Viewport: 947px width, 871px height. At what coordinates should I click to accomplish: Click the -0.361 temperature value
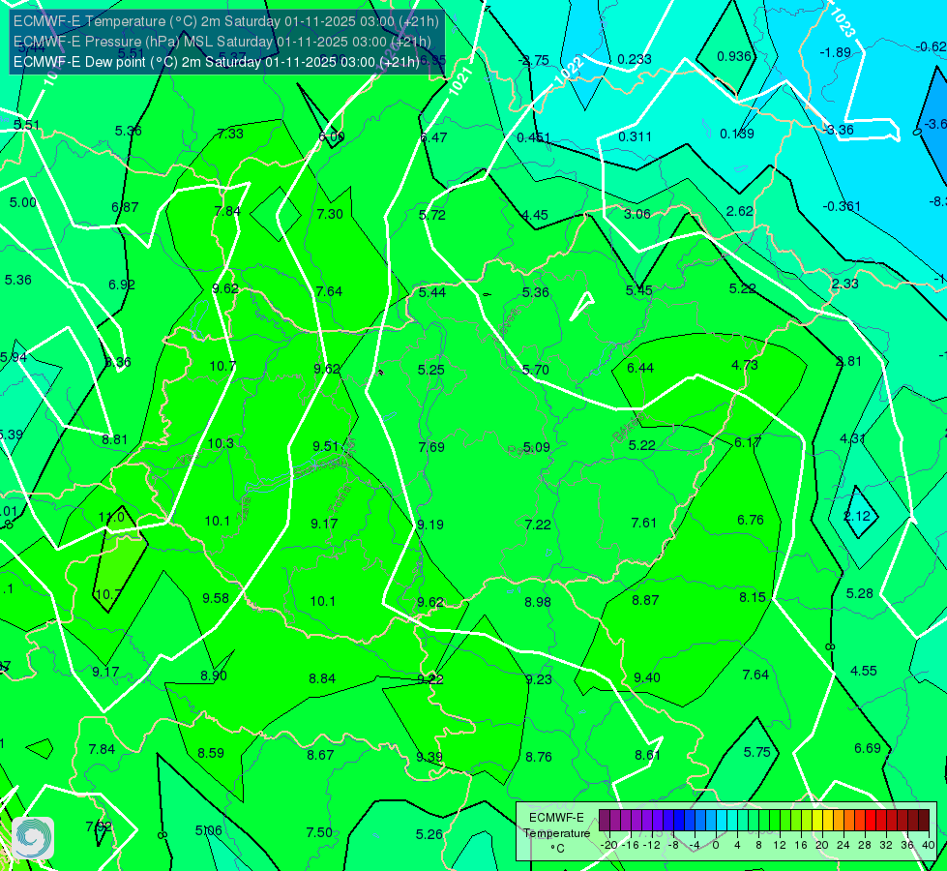(842, 207)
